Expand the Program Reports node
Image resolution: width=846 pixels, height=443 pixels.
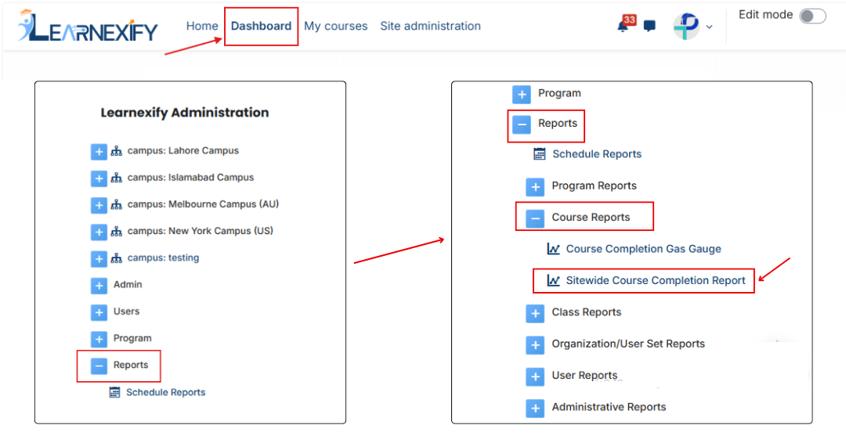[x=535, y=187]
